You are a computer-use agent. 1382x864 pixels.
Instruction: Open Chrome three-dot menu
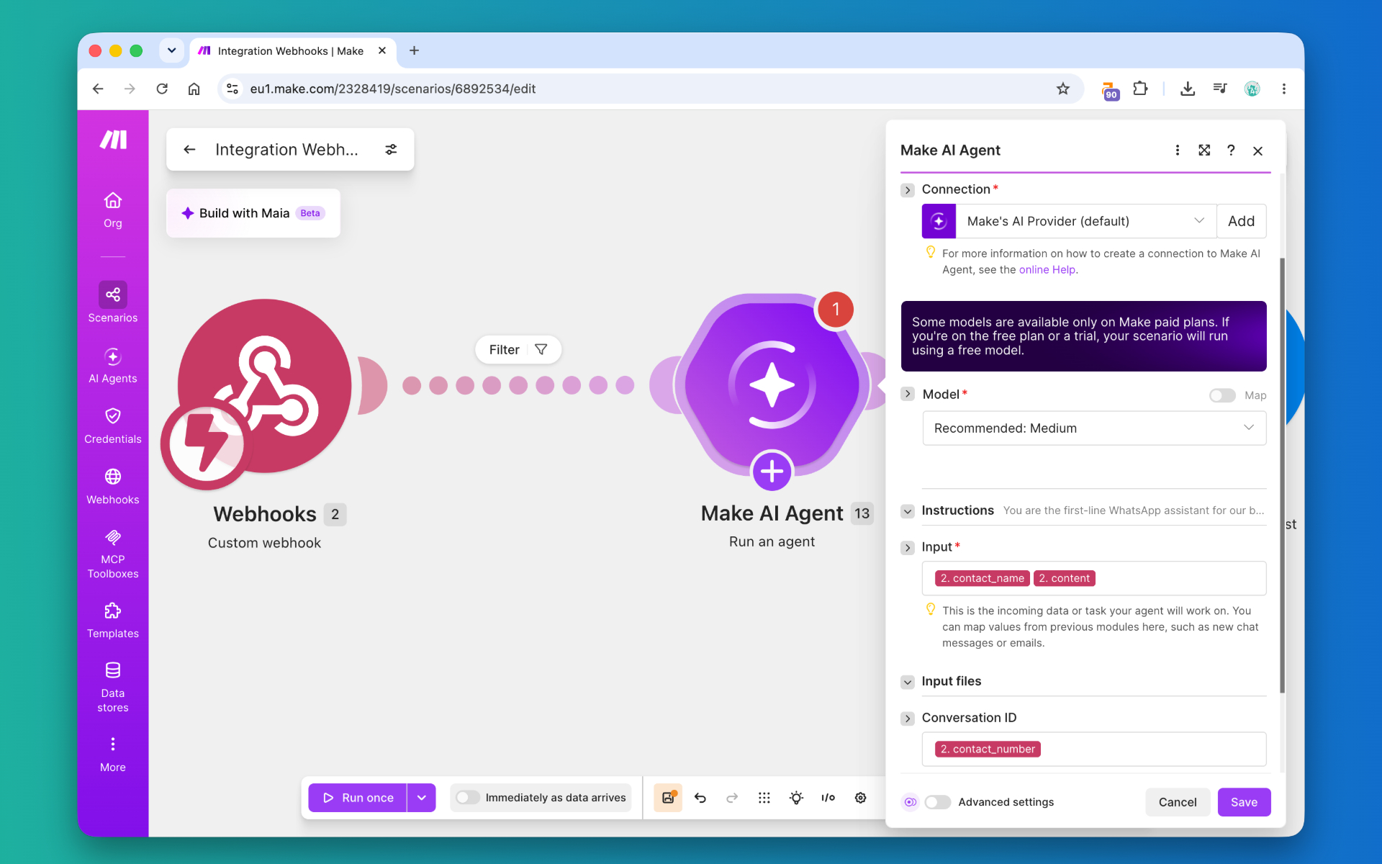pos(1284,89)
